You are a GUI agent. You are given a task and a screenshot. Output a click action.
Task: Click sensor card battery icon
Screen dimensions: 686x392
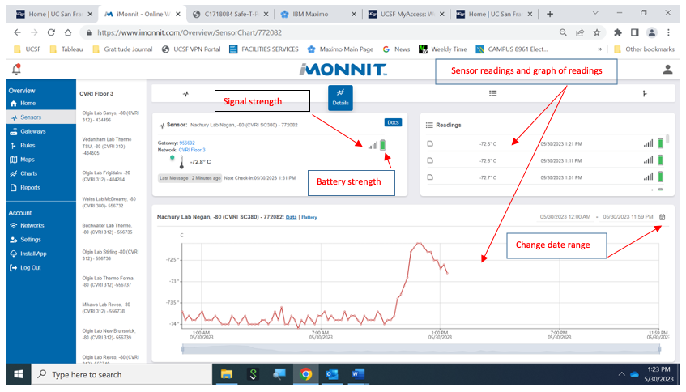383,145
